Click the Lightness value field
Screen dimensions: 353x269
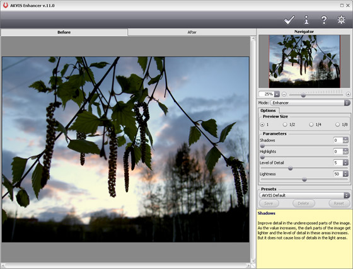(x=338, y=174)
